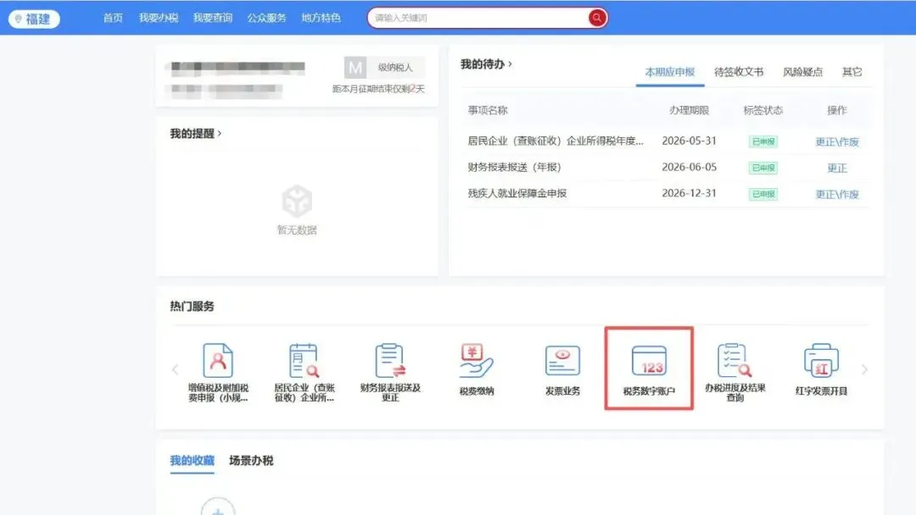Switch to the 其它 tab
916x515 pixels.
coord(852,72)
